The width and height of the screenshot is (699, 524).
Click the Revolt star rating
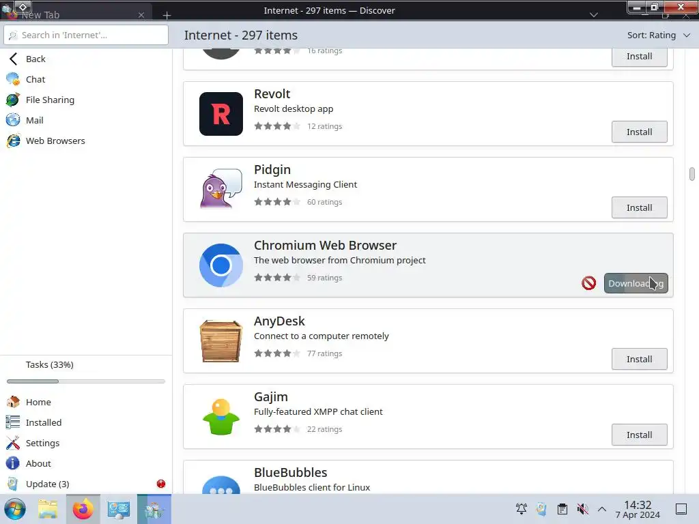[x=277, y=126]
